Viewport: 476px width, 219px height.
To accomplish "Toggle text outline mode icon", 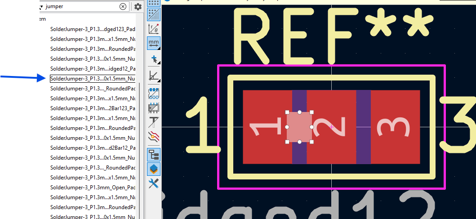I will click(154, 122).
